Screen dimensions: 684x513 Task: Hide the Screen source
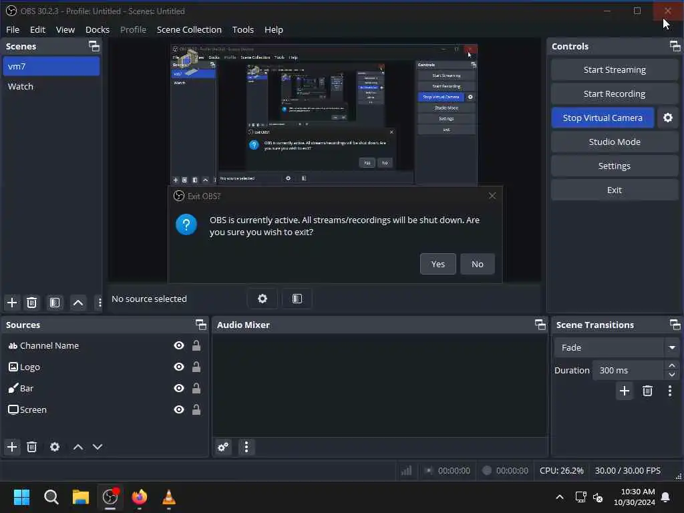click(179, 409)
